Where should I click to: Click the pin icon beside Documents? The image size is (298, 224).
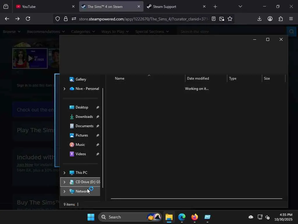(97, 126)
